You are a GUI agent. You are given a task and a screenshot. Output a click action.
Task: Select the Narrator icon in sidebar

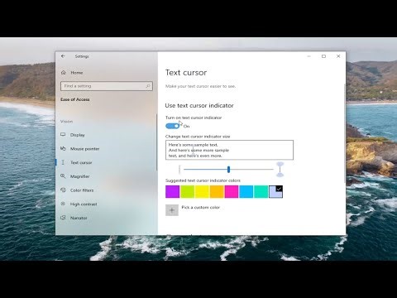click(x=63, y=218)
